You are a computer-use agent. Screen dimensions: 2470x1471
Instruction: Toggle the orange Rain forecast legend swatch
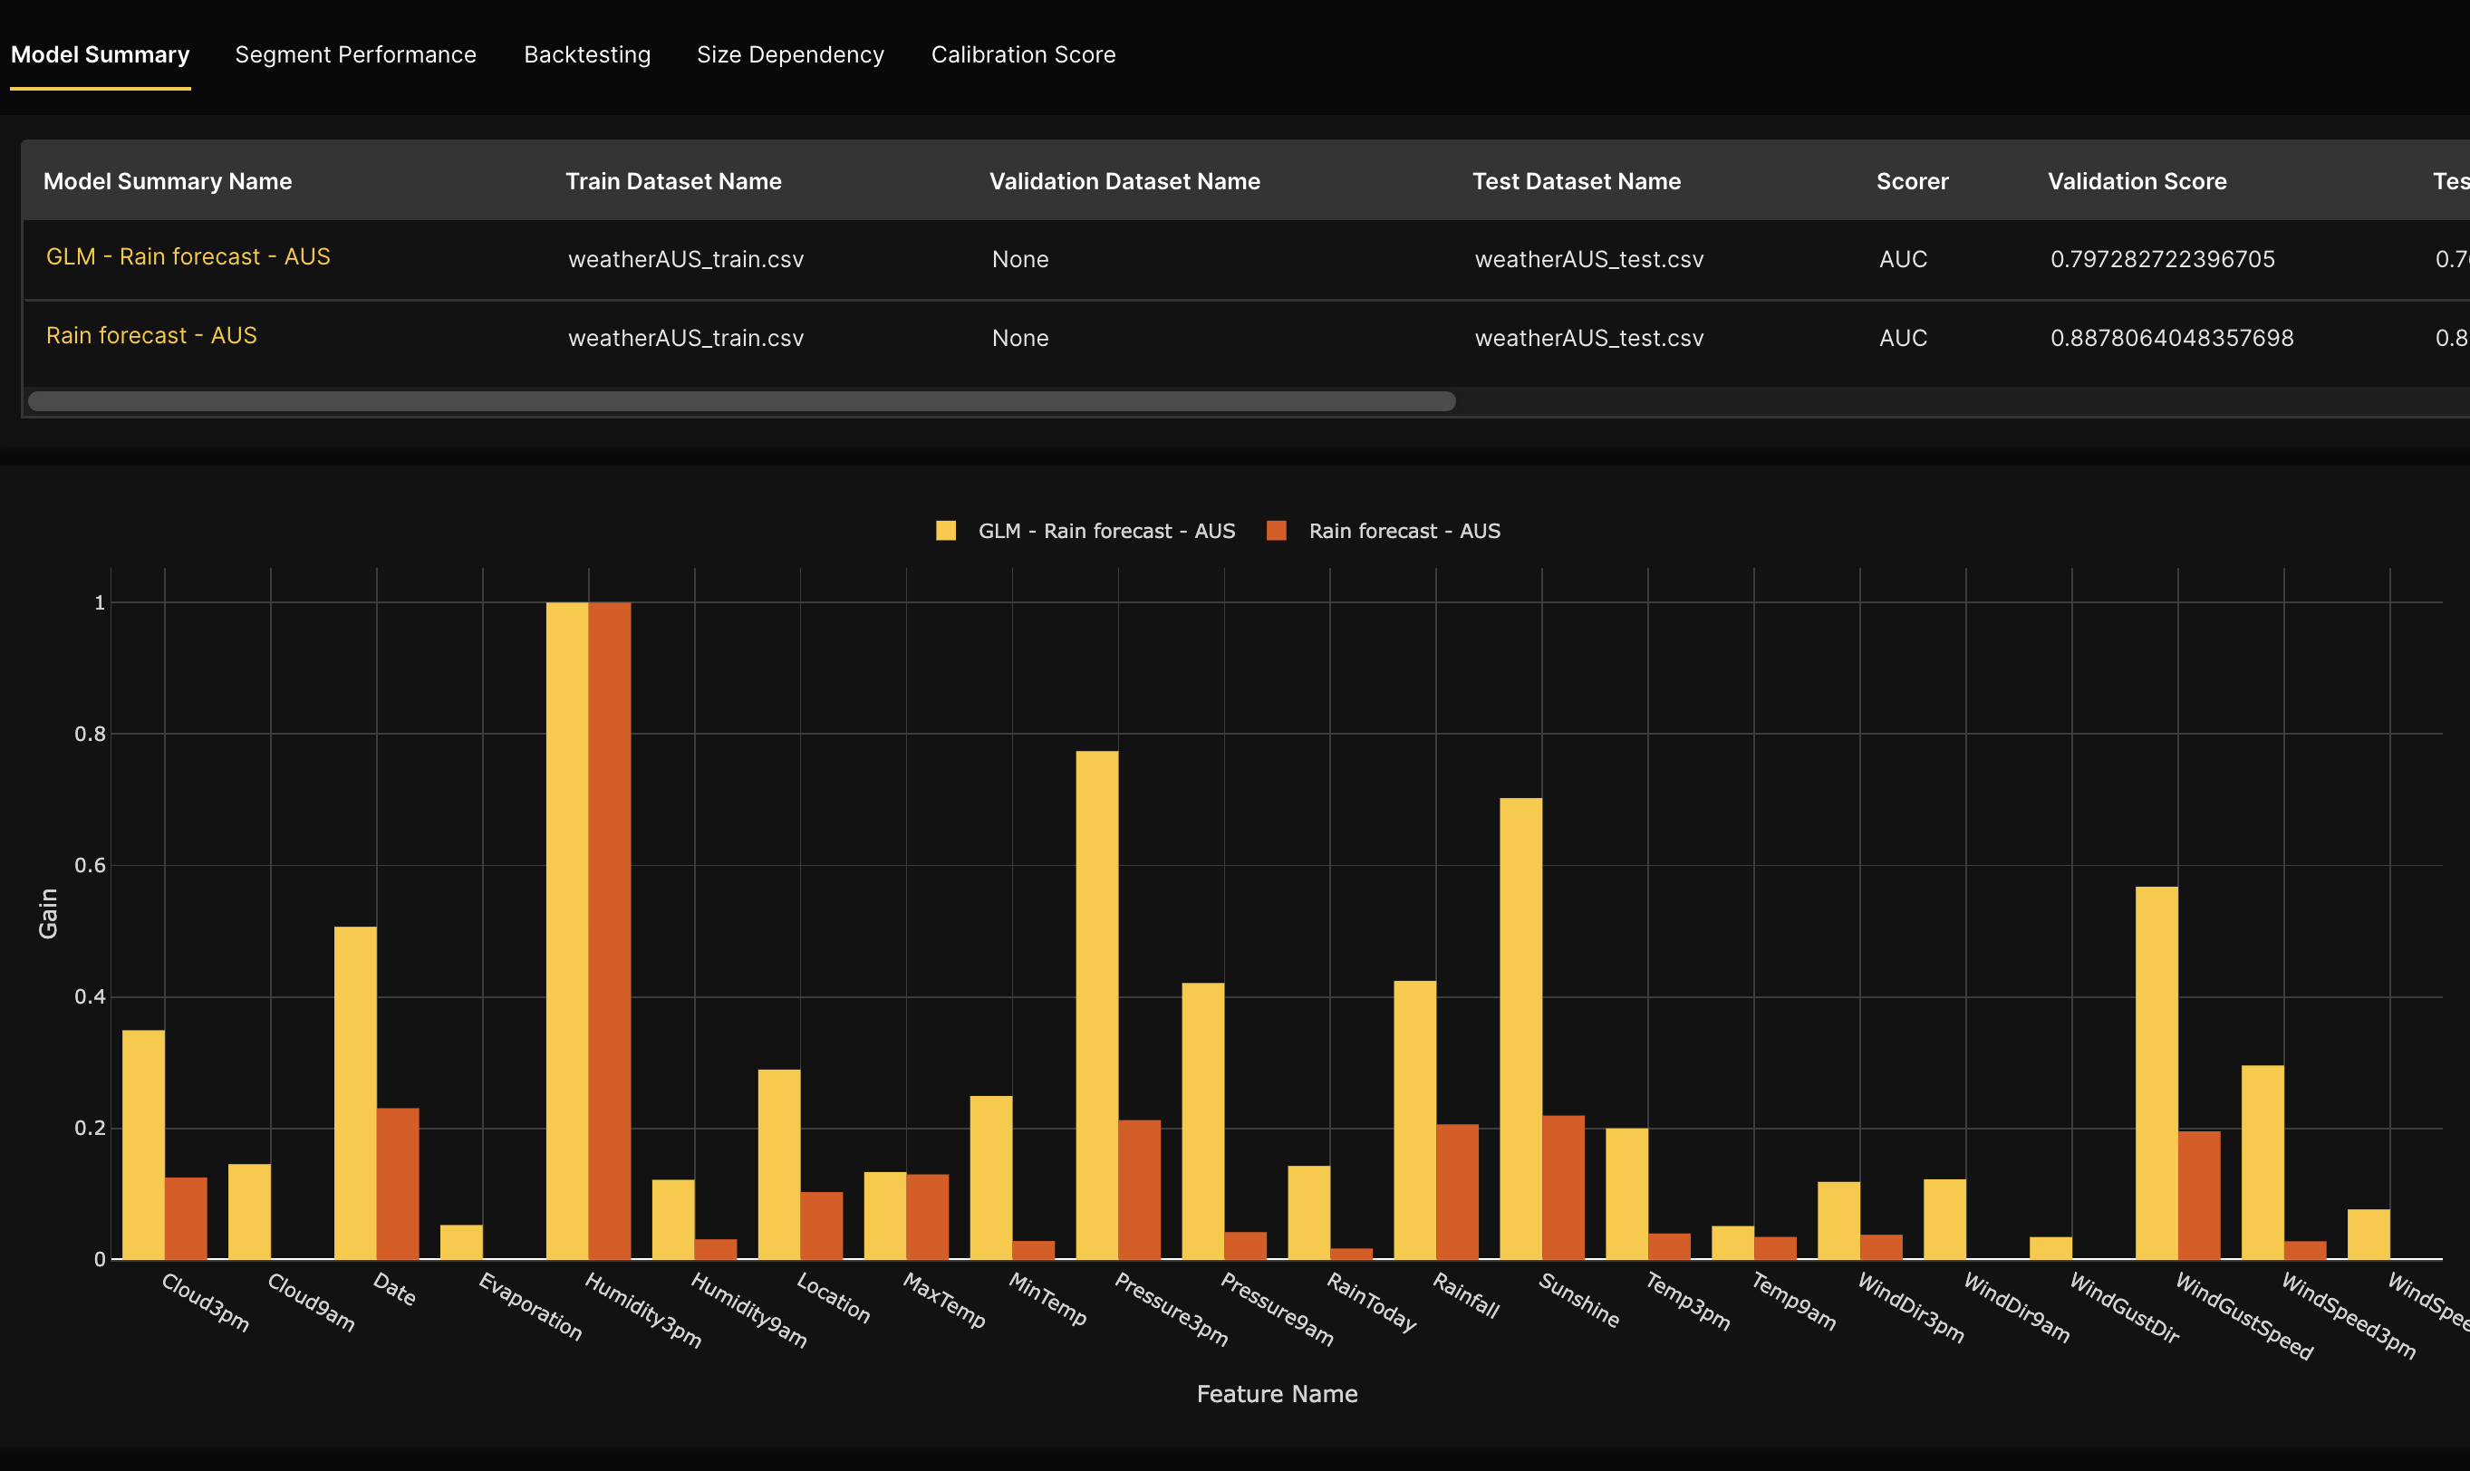(x=1276, y=532)
